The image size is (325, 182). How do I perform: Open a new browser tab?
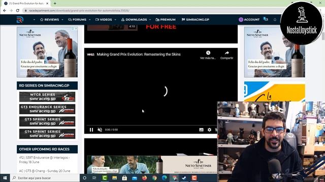coord(55,4)
